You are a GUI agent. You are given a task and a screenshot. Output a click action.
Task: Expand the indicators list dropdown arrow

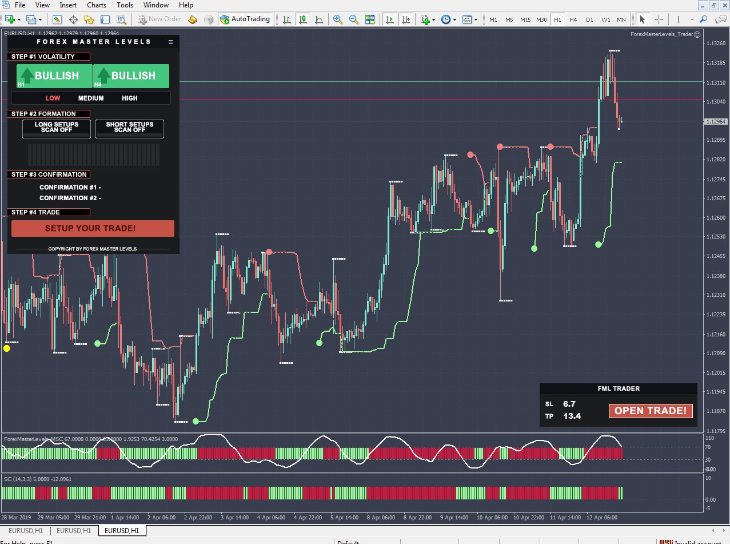click(x=434, y=19)
